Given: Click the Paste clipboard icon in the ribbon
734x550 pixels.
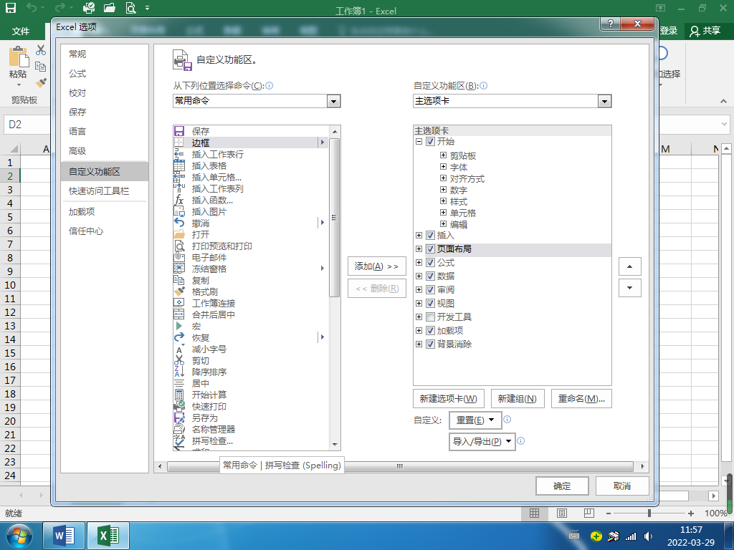Looking at the screenshot, I should 19,57.
